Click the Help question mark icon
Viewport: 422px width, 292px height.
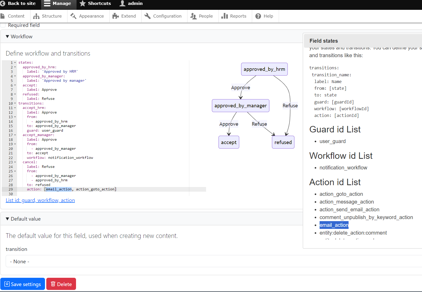tap(258, 16)
